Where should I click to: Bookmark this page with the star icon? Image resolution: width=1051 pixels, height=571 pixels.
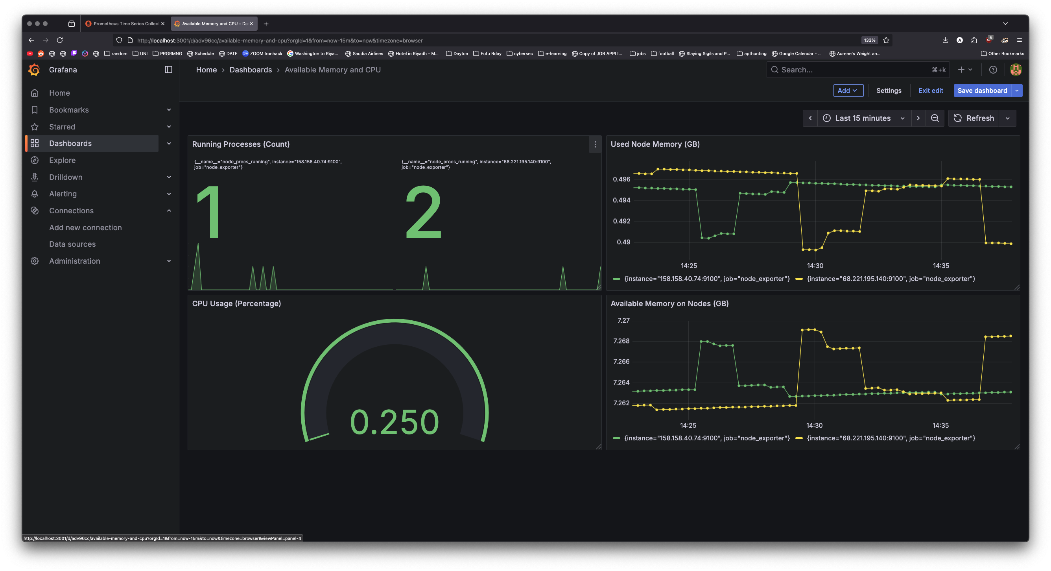(x=886, y=41)
